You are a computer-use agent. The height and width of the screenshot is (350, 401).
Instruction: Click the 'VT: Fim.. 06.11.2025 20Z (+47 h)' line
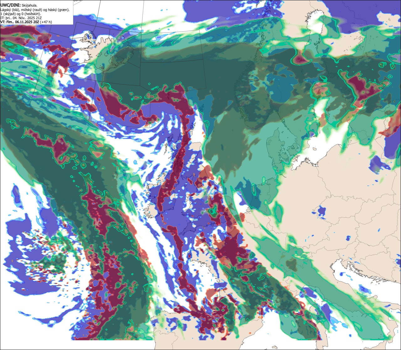26,22
